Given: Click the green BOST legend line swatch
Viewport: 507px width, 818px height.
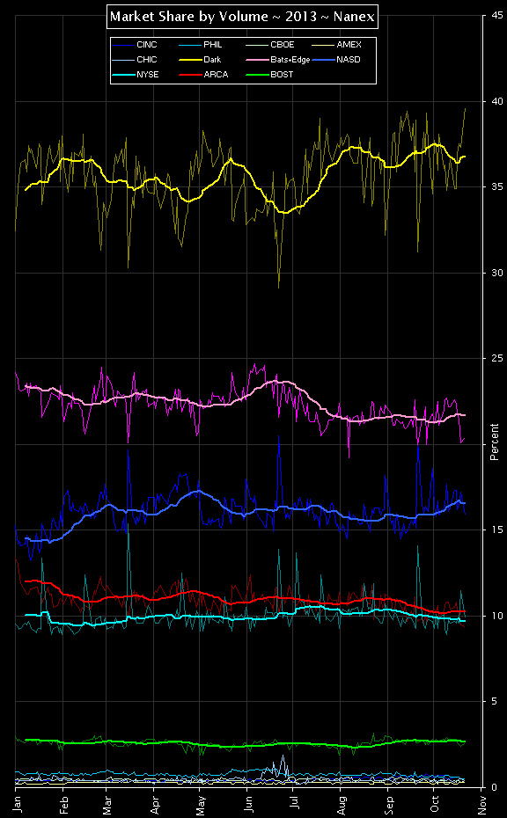Looking at the screenshot, I should pyautogui.click(x=257, y=75).
